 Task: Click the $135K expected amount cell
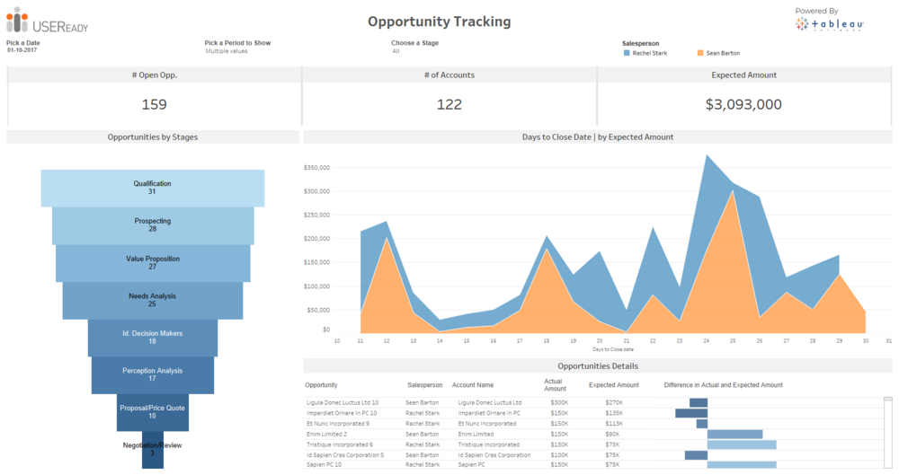point(613,413)
